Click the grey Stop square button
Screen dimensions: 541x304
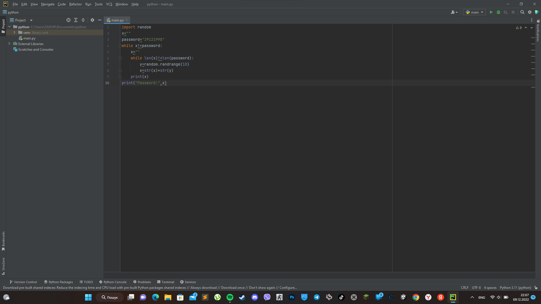(x=513, y=12)
